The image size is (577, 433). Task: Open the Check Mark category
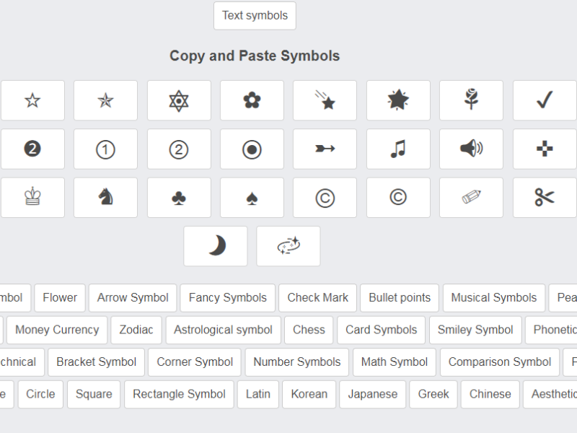pos(317,297)
